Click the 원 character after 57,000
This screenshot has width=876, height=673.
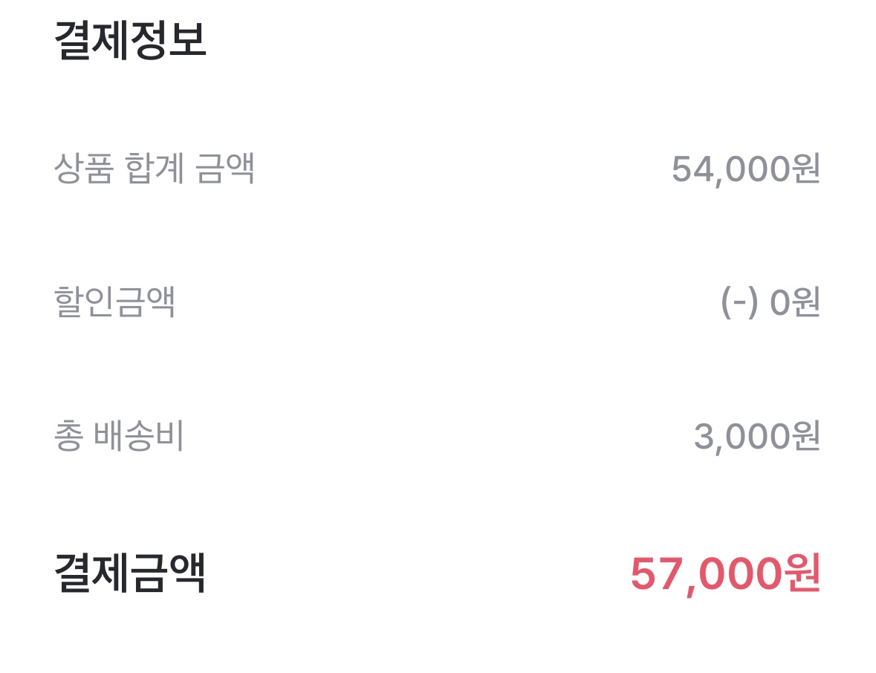point(801,574)
